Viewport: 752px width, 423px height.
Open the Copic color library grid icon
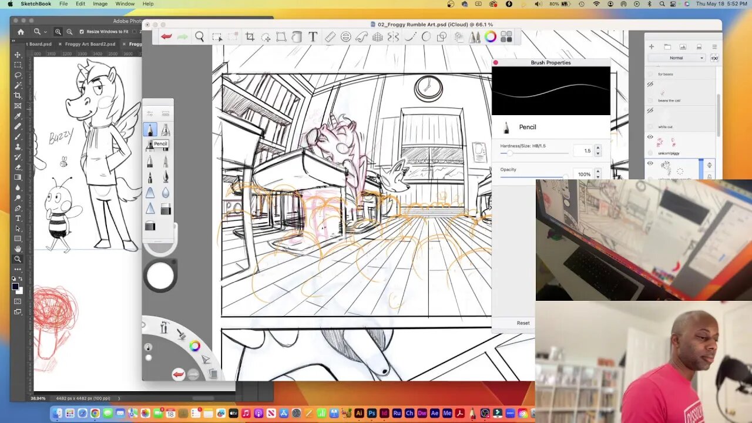506,37
